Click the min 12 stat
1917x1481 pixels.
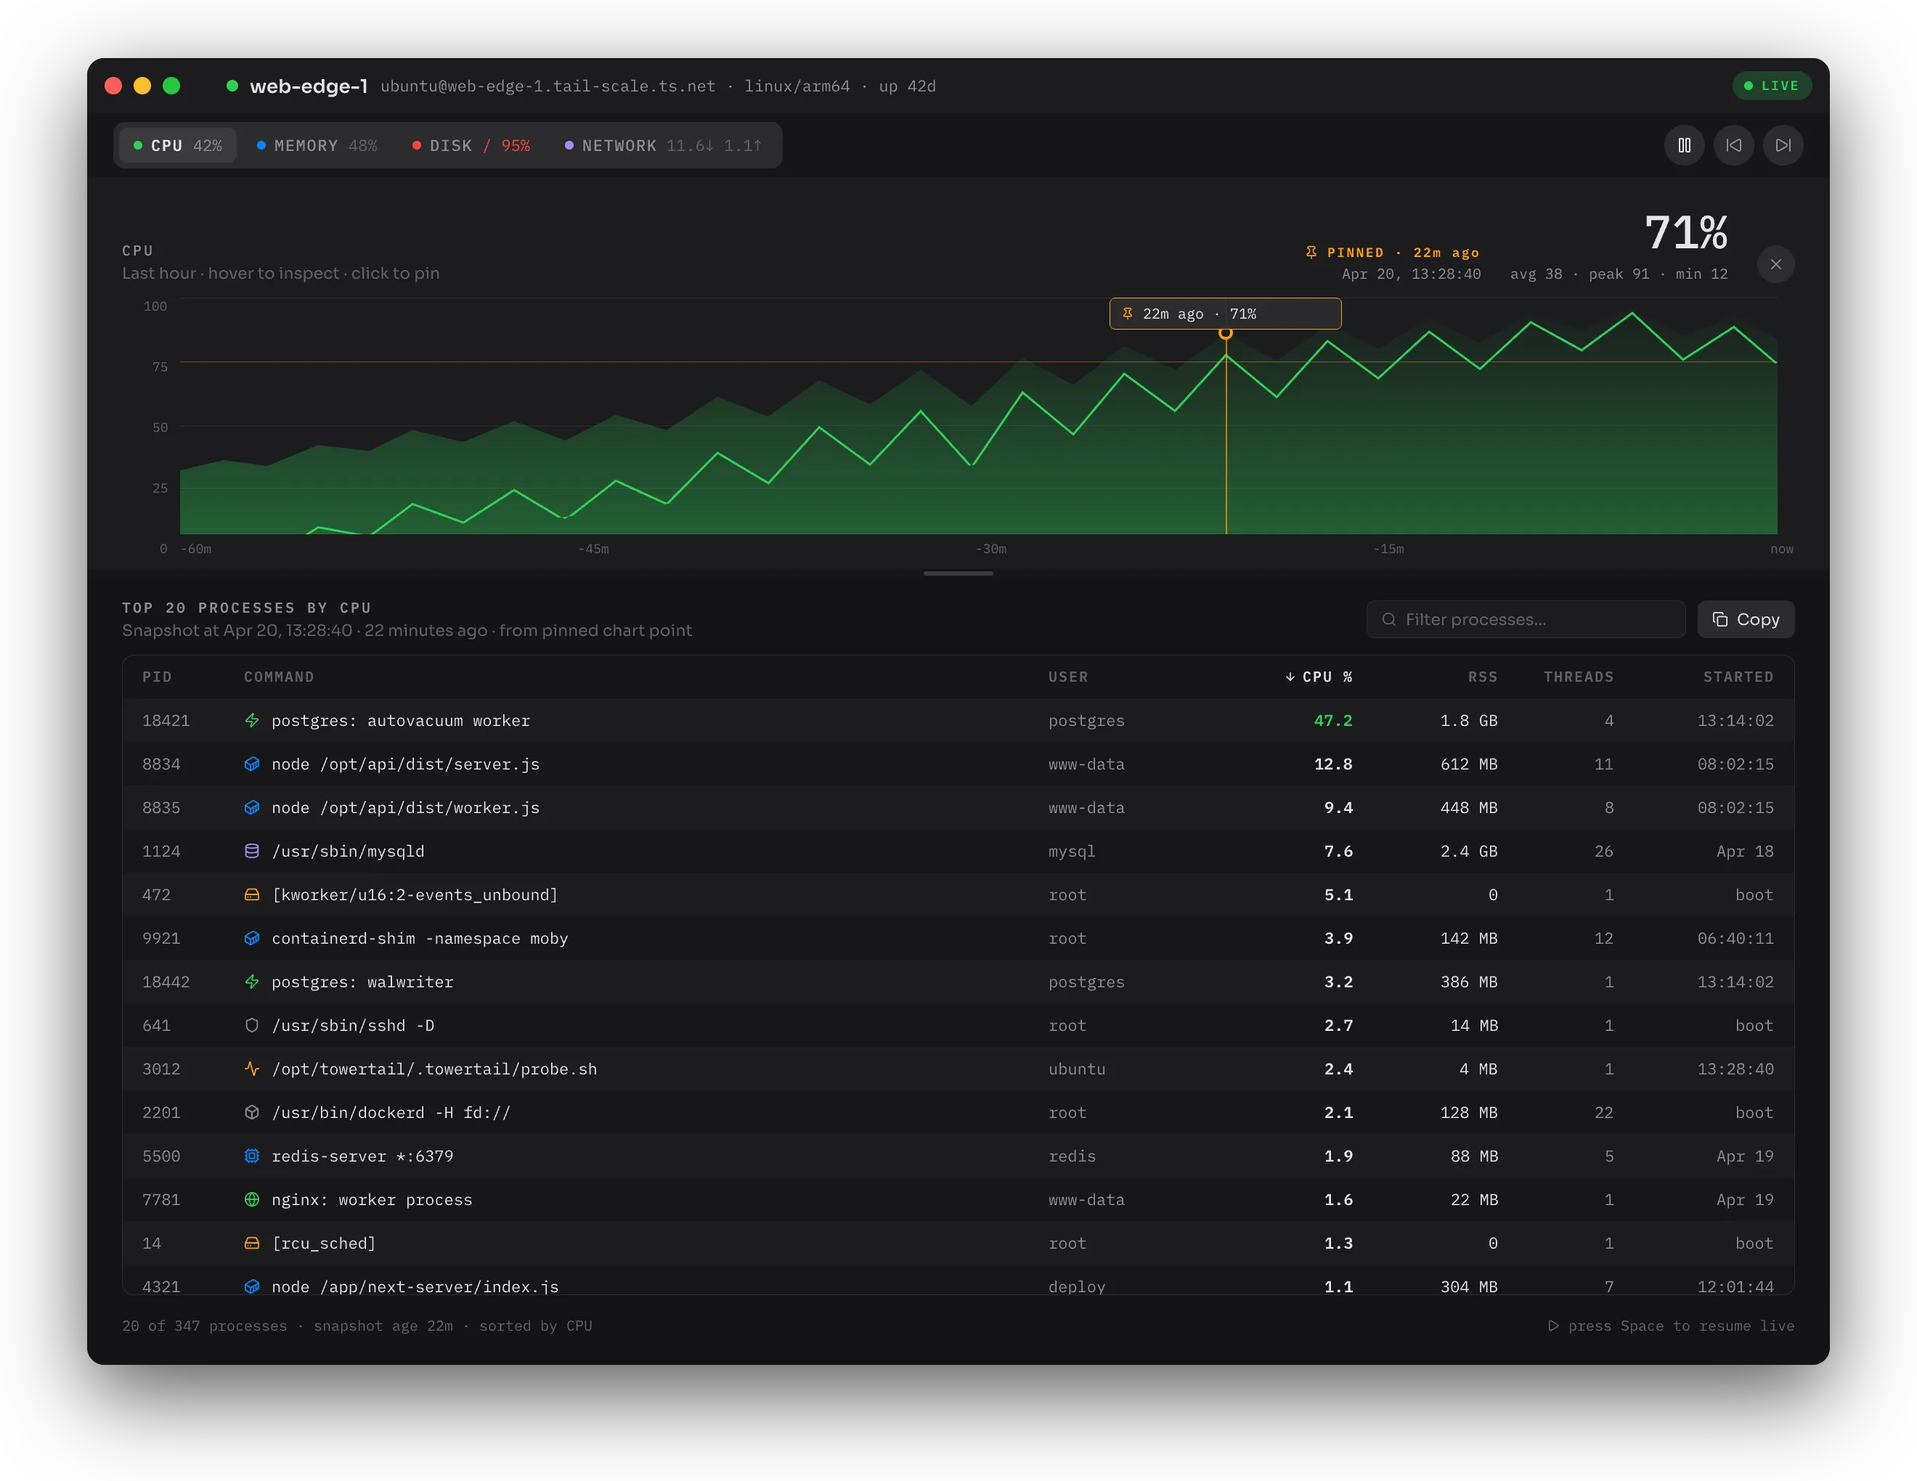pyautogui.click(x=1701, y=274)
